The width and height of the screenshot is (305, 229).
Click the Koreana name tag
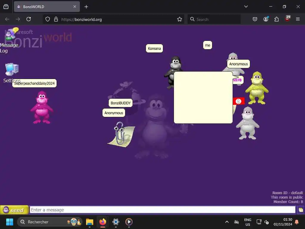[x=154, y=48]
